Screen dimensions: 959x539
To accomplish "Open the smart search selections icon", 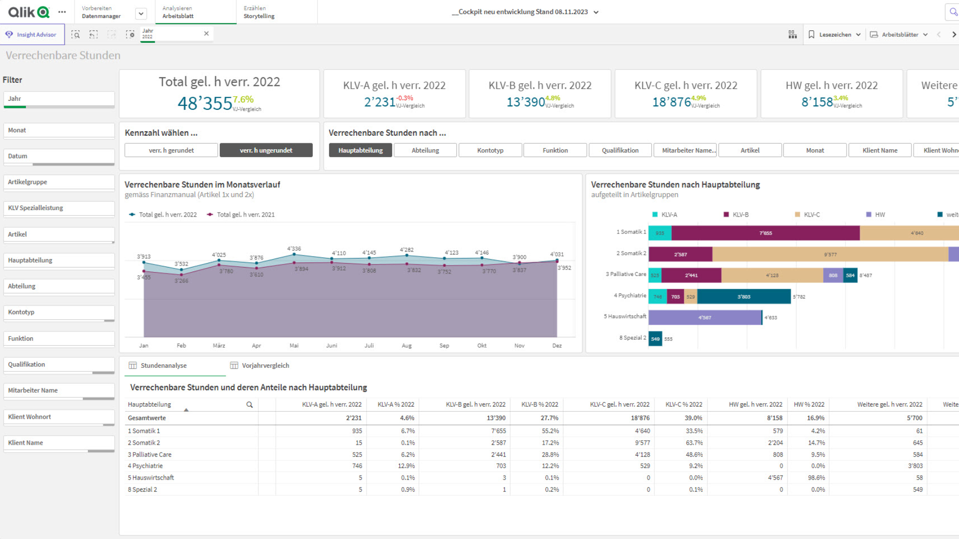I will click(x=75, y=34).
